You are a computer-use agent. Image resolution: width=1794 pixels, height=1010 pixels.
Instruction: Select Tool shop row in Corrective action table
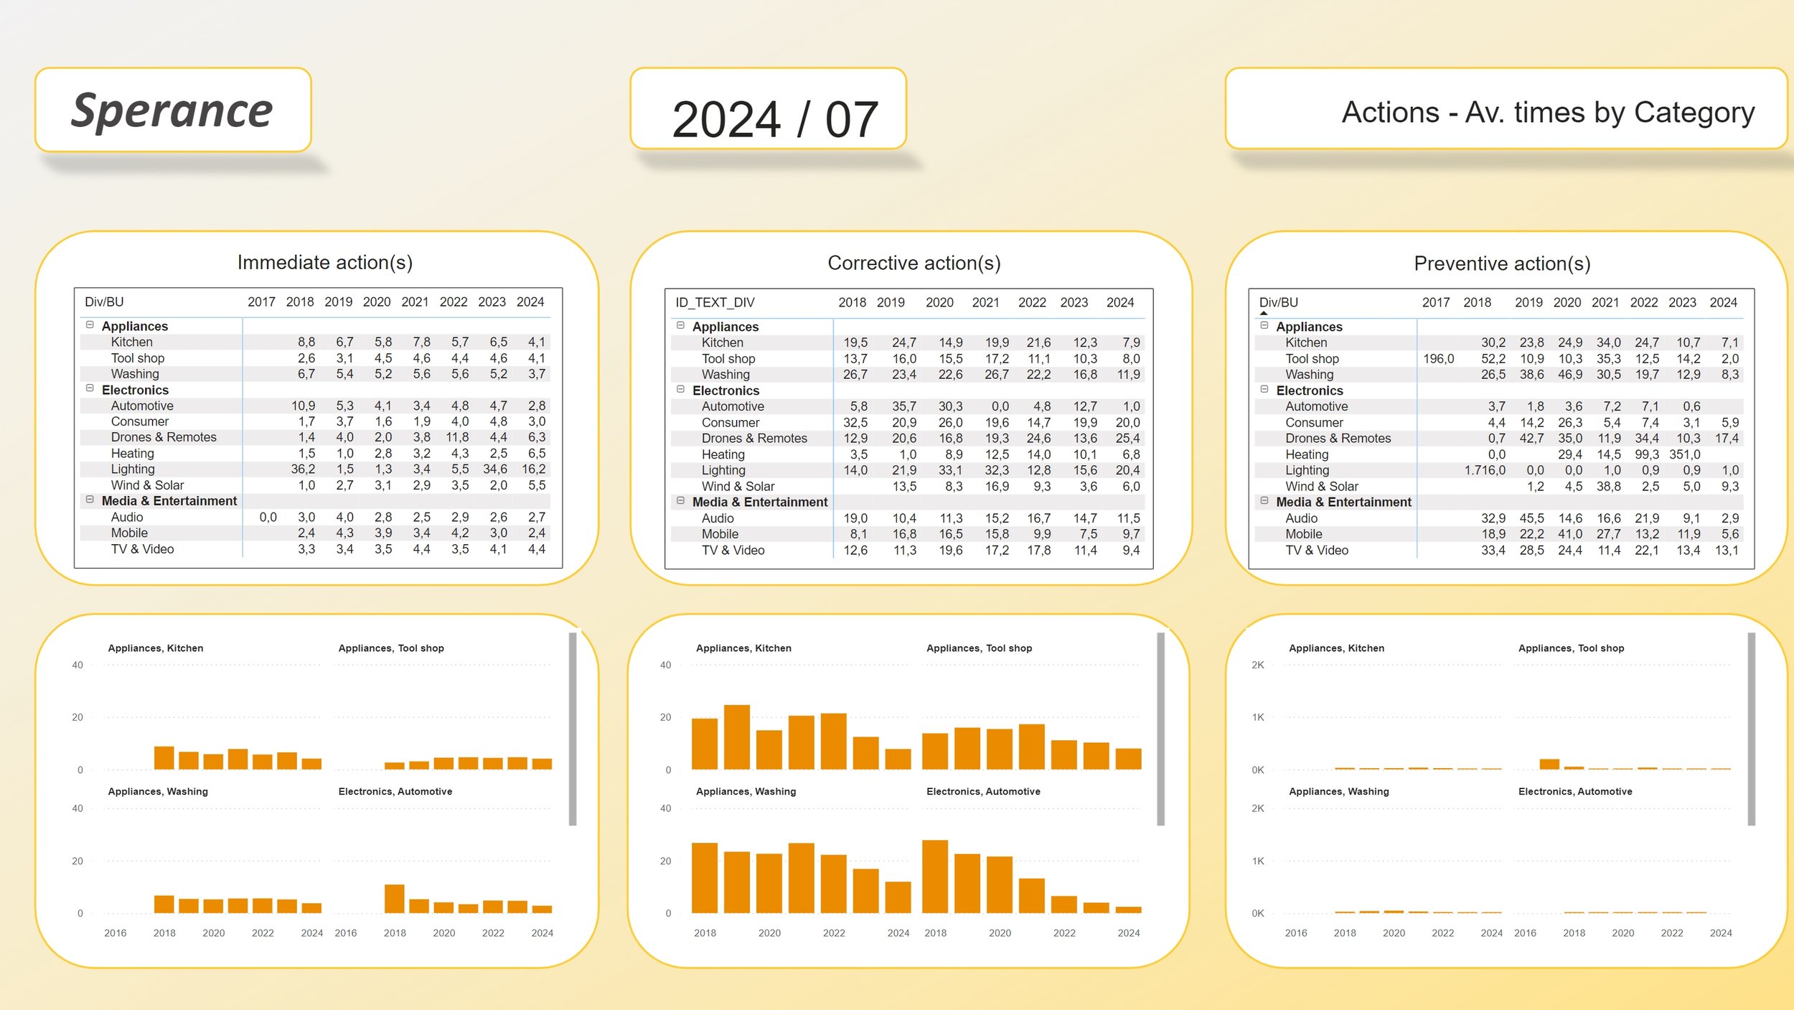click(907, 359)
